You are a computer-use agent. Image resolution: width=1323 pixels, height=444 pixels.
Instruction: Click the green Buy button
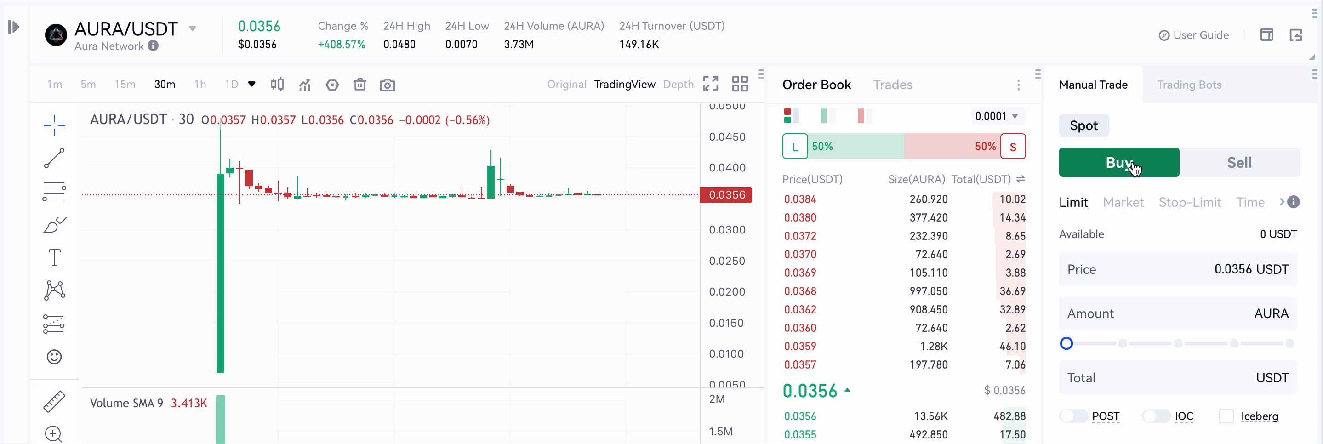(1119, 162)
